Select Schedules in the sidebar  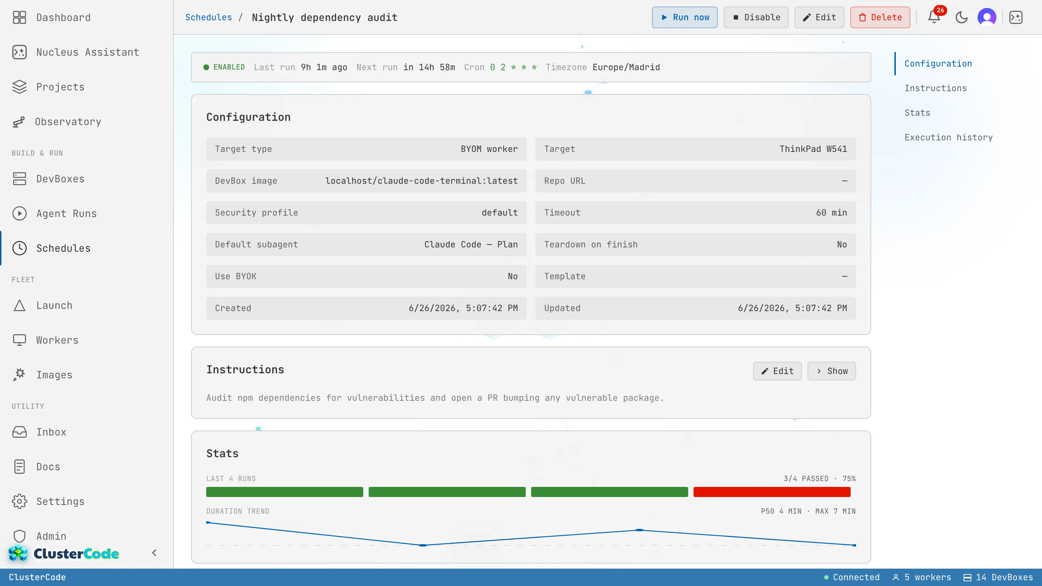tap(64, 248)
